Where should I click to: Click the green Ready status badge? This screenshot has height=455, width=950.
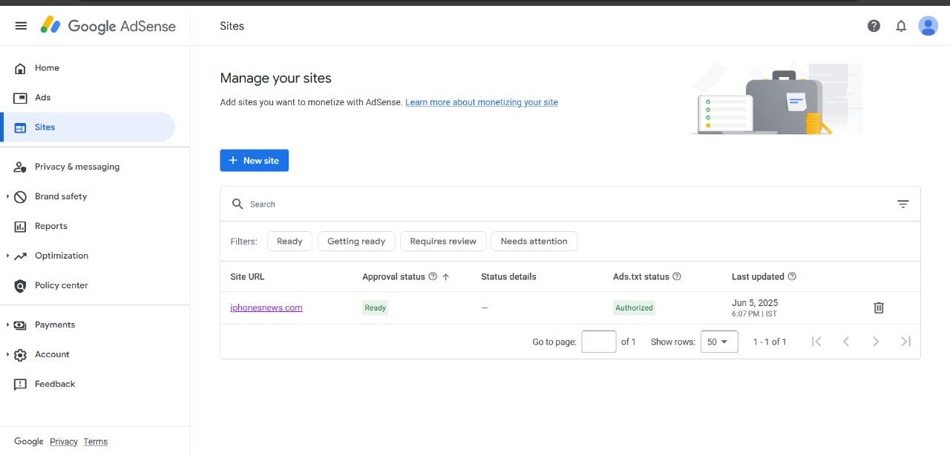tap(376, 308)
